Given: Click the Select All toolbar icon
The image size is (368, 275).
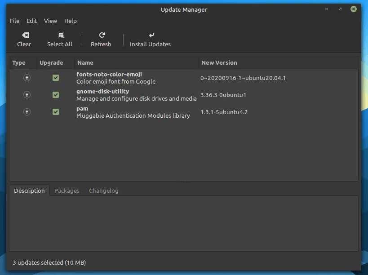Looking at the screenshot, I should pos(59,34).
